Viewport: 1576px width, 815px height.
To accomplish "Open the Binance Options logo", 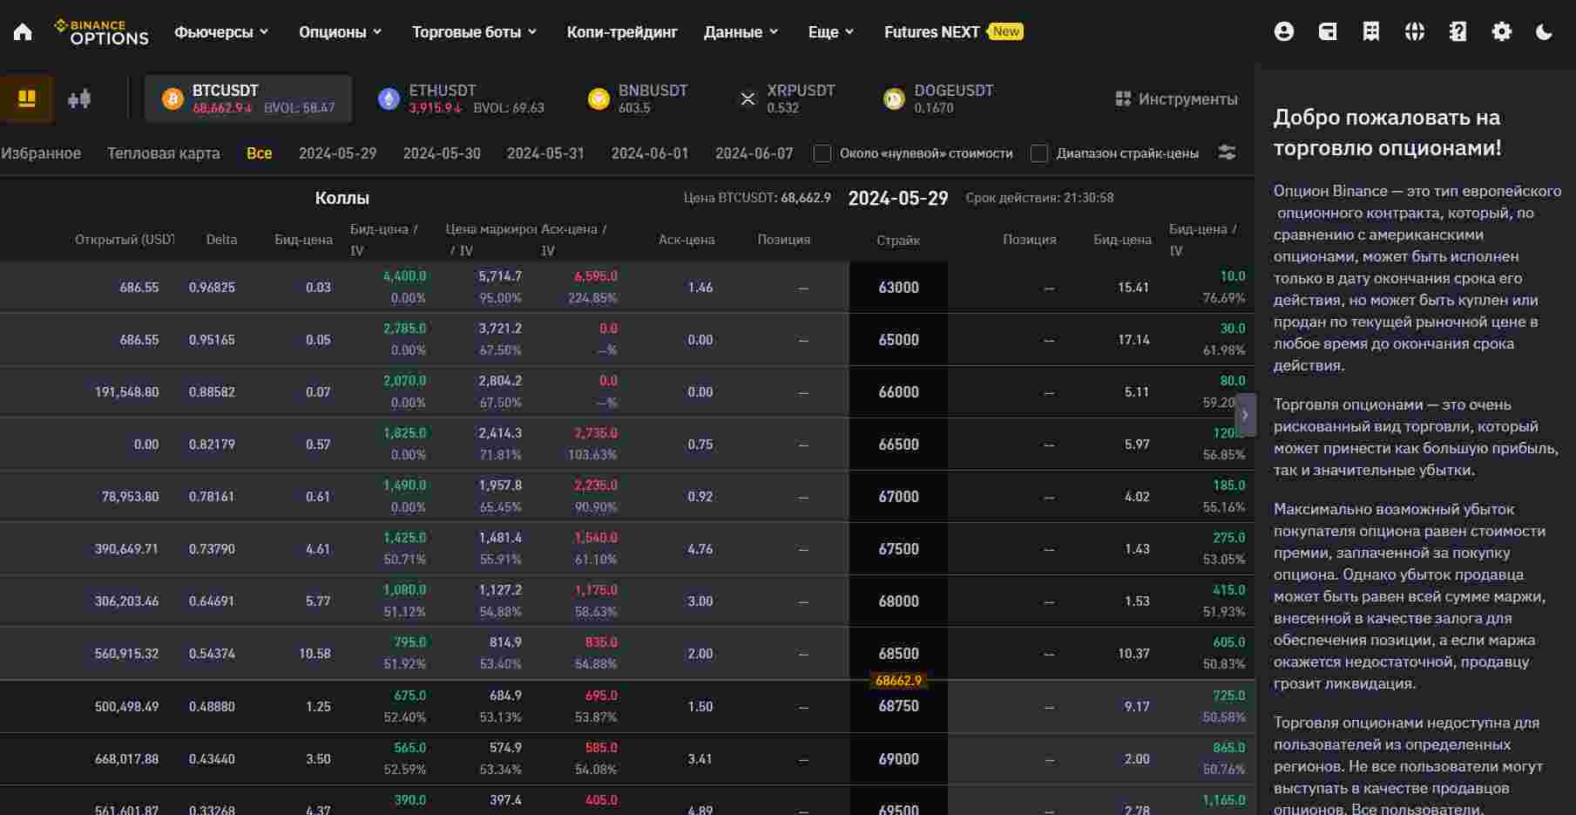I will (101, 32).
